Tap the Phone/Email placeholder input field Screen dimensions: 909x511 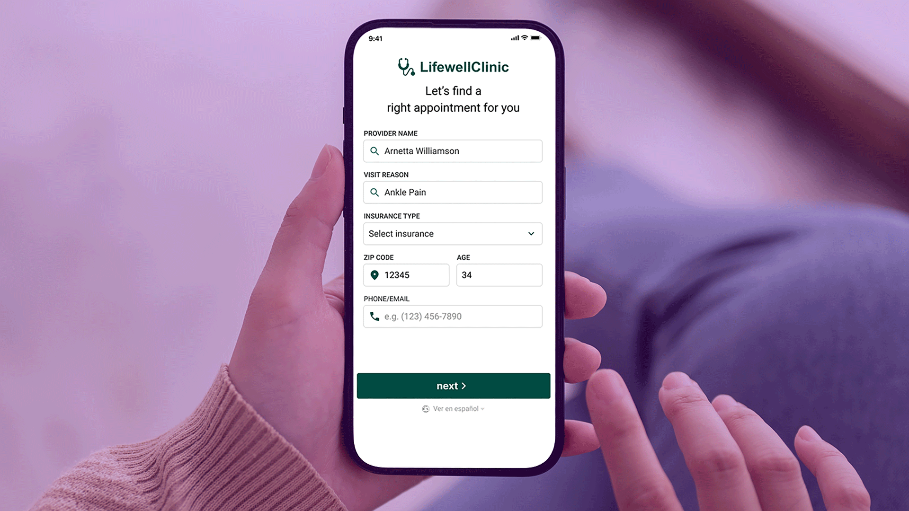[453, 317]
